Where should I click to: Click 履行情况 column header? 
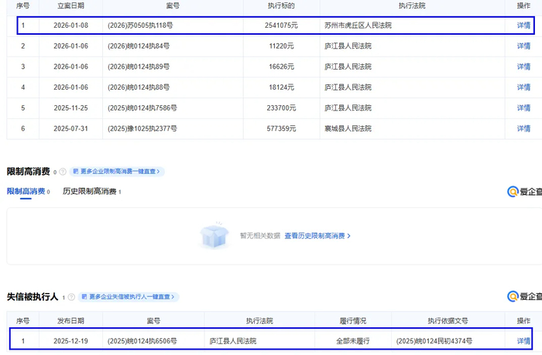pyautogui.click(x=353, y=321)
